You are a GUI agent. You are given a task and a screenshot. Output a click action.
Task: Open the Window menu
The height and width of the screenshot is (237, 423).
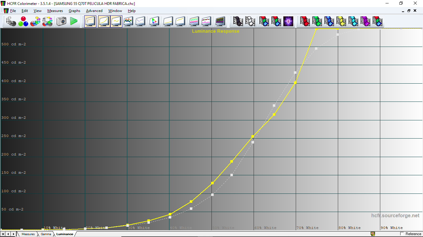[x=115, y=11]
